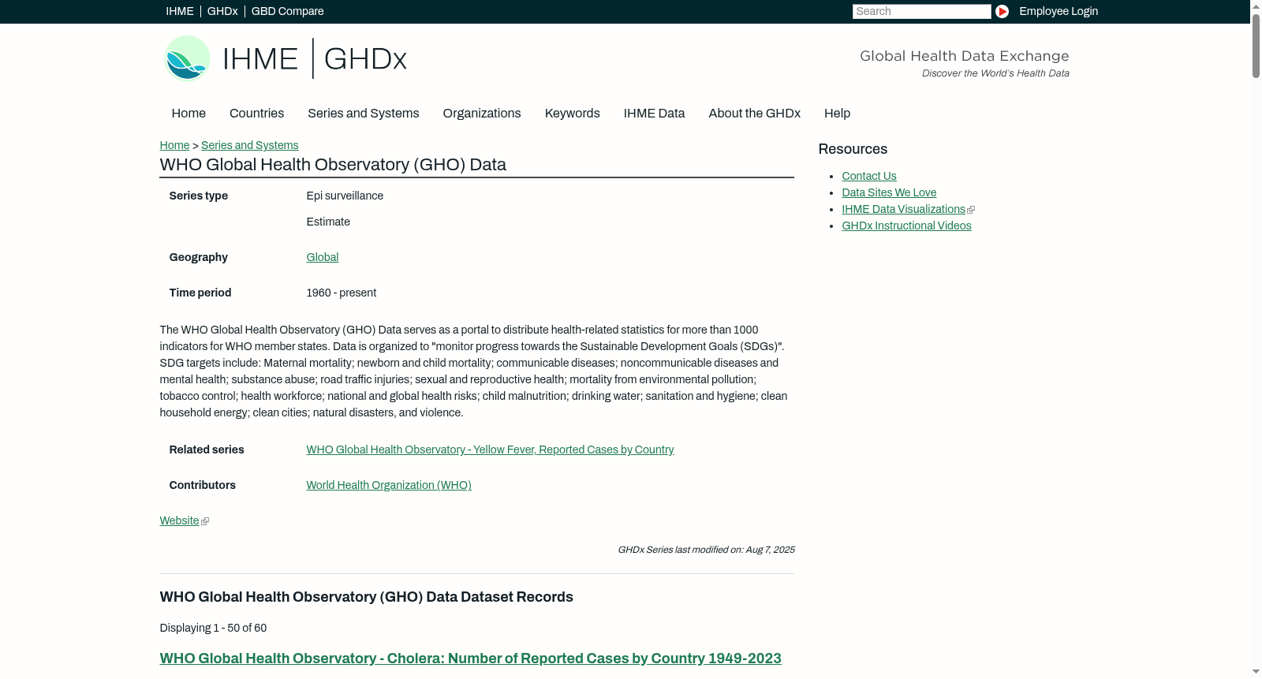Viewport: 1262px width, 679px height.
Task: Open the Contact Us resource link
Action: click(x=869, y=176)
